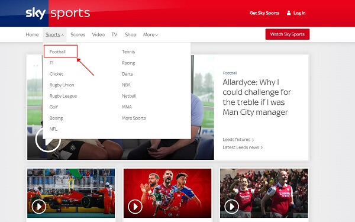Open Boxing from the dropdown

pyautogui.click(x=56, y=118)
